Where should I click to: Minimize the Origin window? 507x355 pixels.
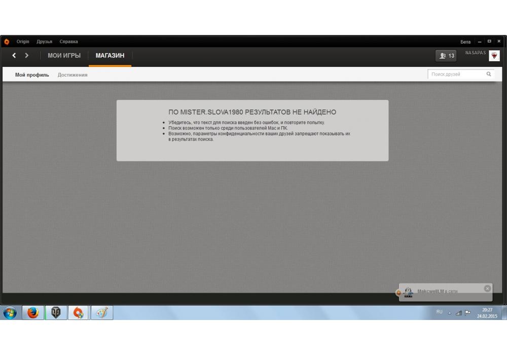[480, 42]
